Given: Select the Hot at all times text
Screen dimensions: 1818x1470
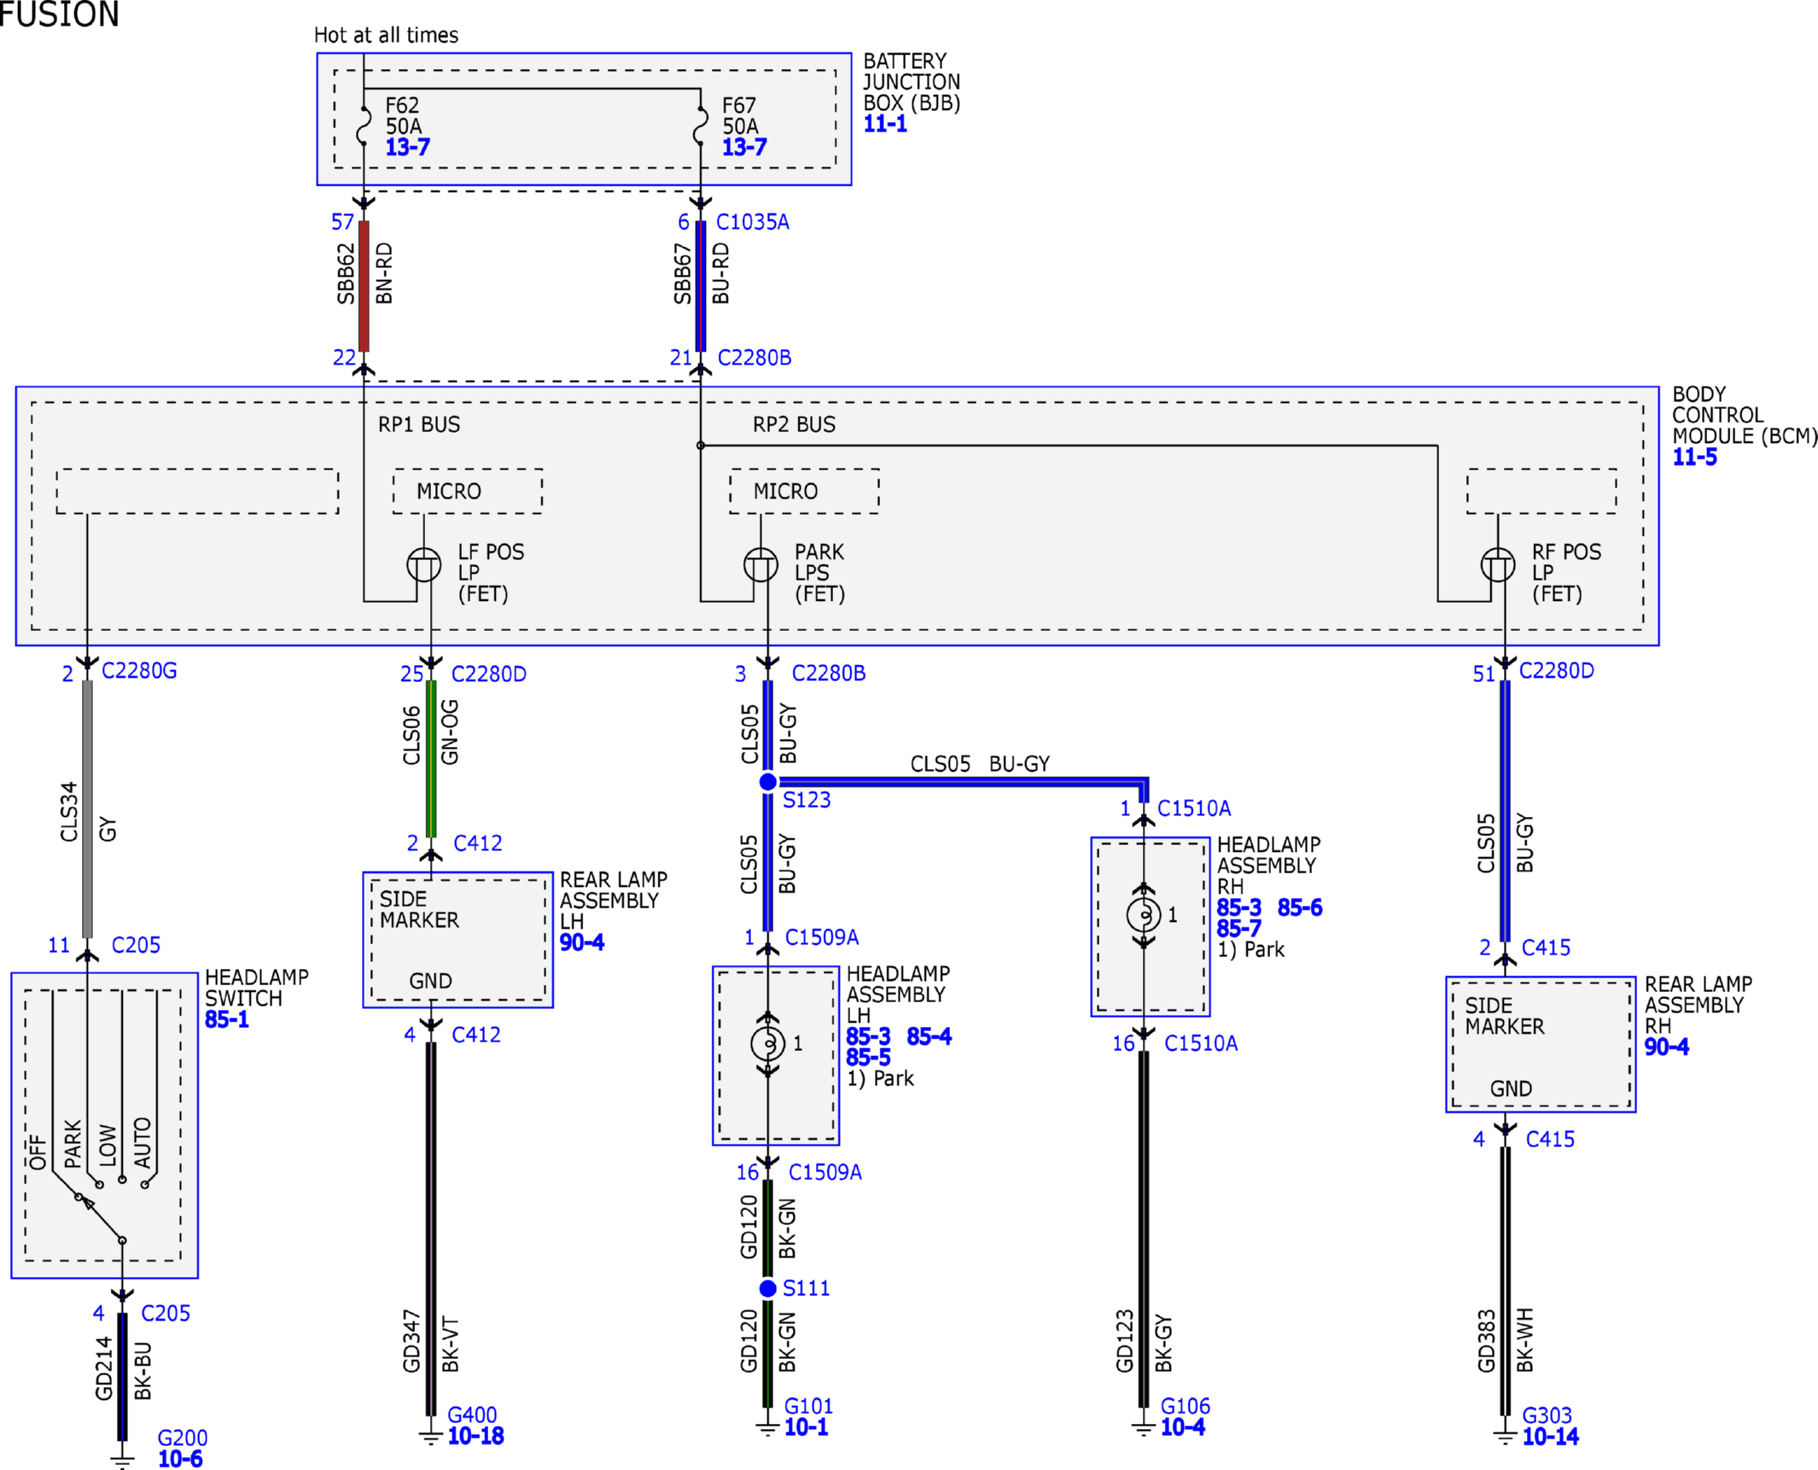Looking at the screenshot, I should coord(386,35).
